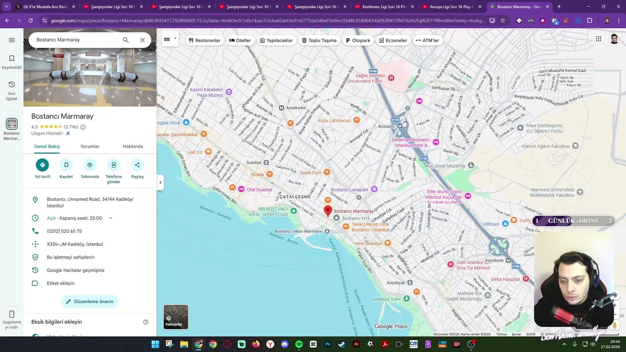Expand the opening hours dropdown

click(x=111, y=218)
